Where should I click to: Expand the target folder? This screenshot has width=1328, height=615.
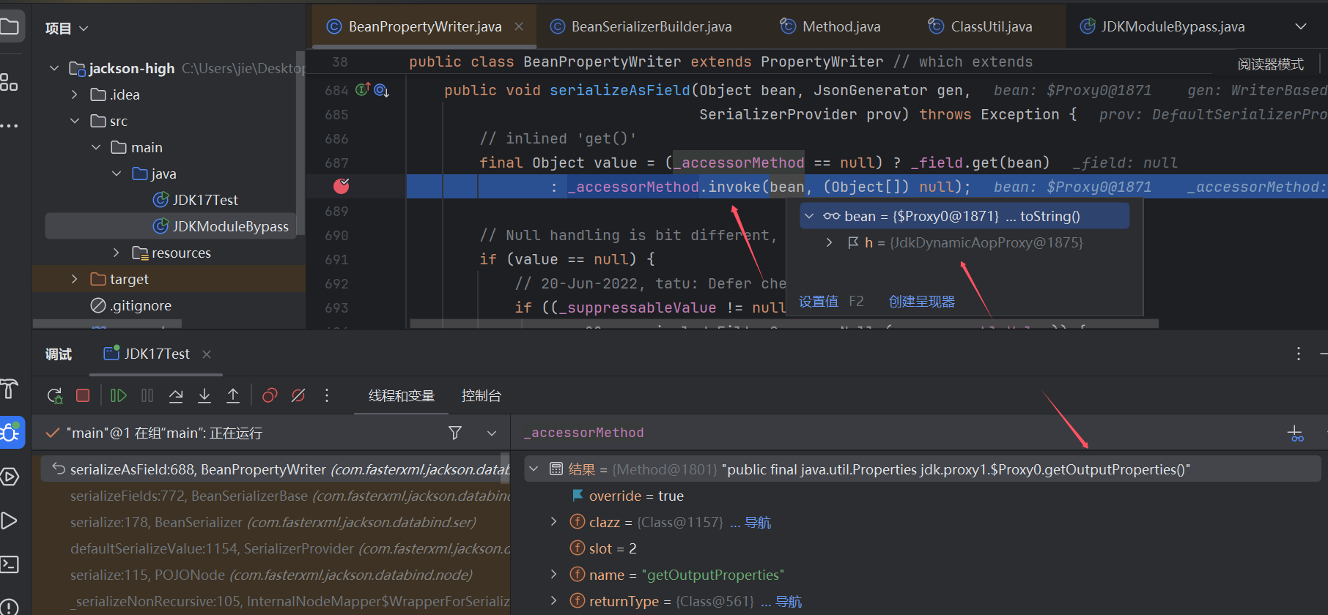pyautogui.click(x=75, y=279)
